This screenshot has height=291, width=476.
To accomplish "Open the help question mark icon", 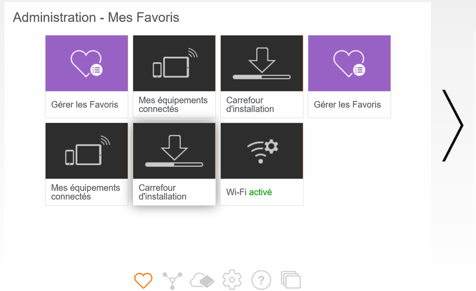I will (261, 280).
